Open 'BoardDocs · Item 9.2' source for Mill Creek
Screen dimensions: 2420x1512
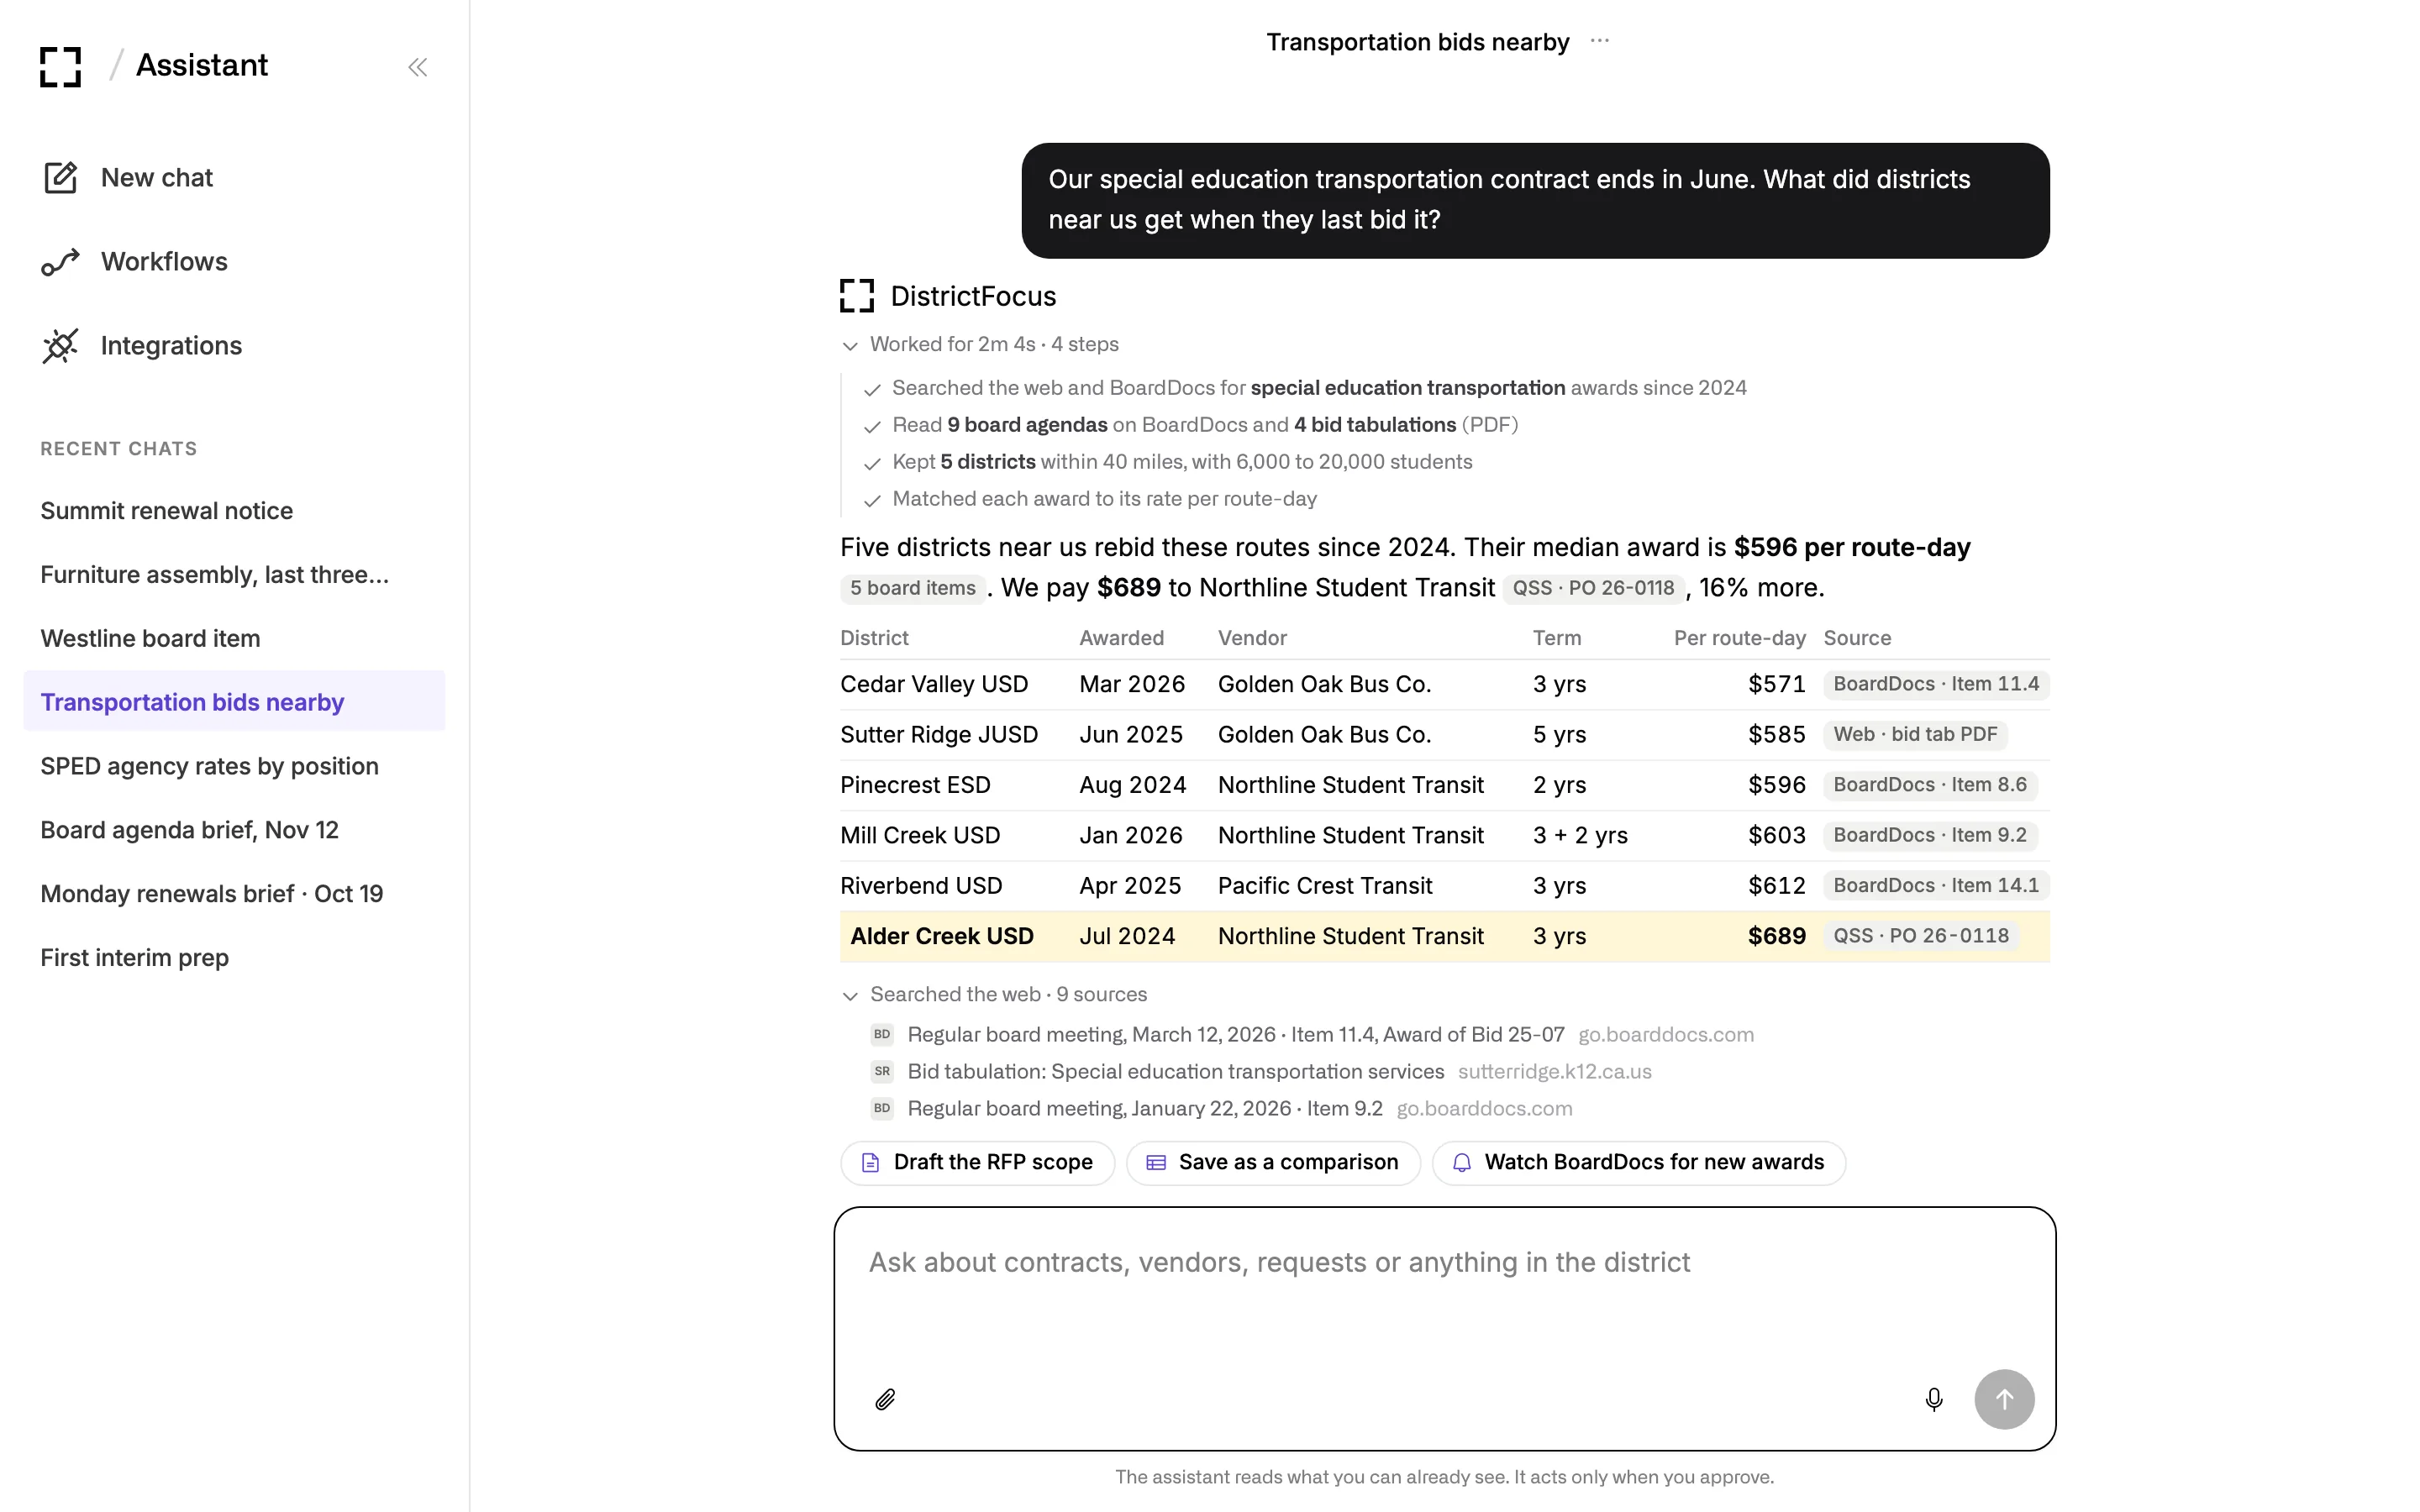[x=1930, y=835]
